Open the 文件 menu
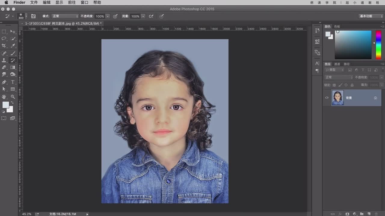 [34, 2]
